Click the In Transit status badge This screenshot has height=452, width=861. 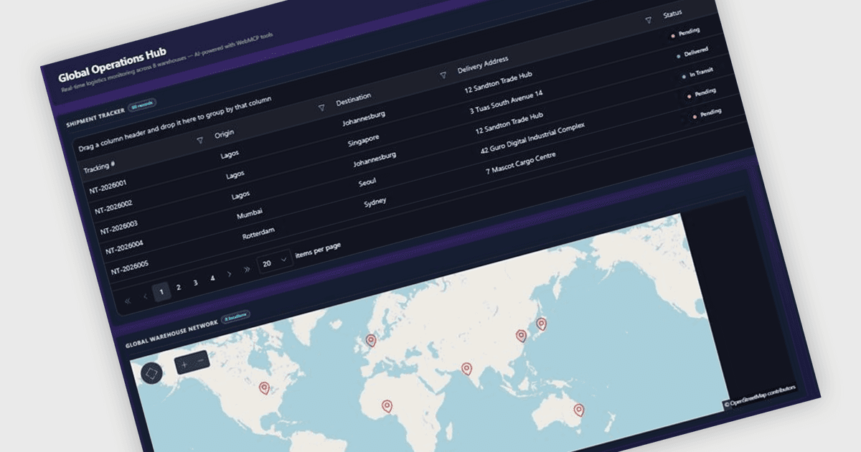click(x=697, y=73)
